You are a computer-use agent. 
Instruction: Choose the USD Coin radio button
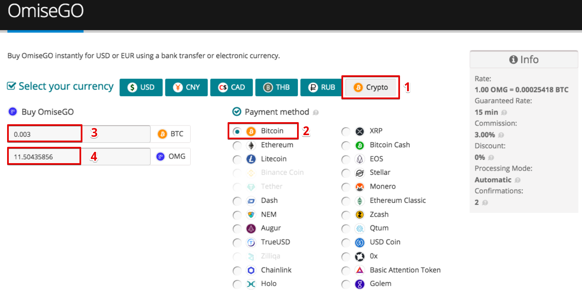[346, 243]
